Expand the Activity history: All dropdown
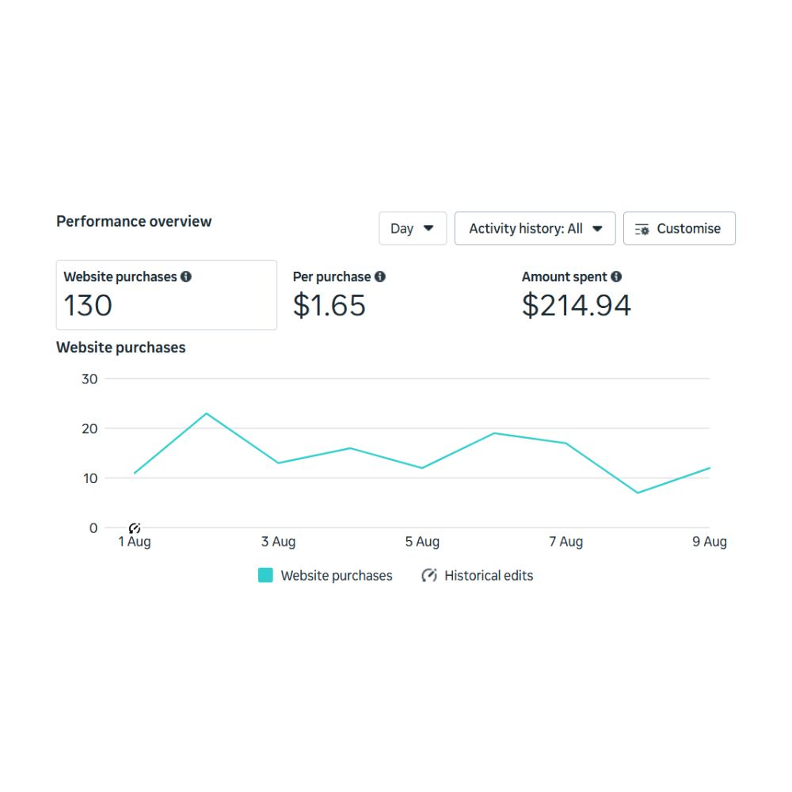792x792 pixels. pyautogui.click(x=535, y=228)
